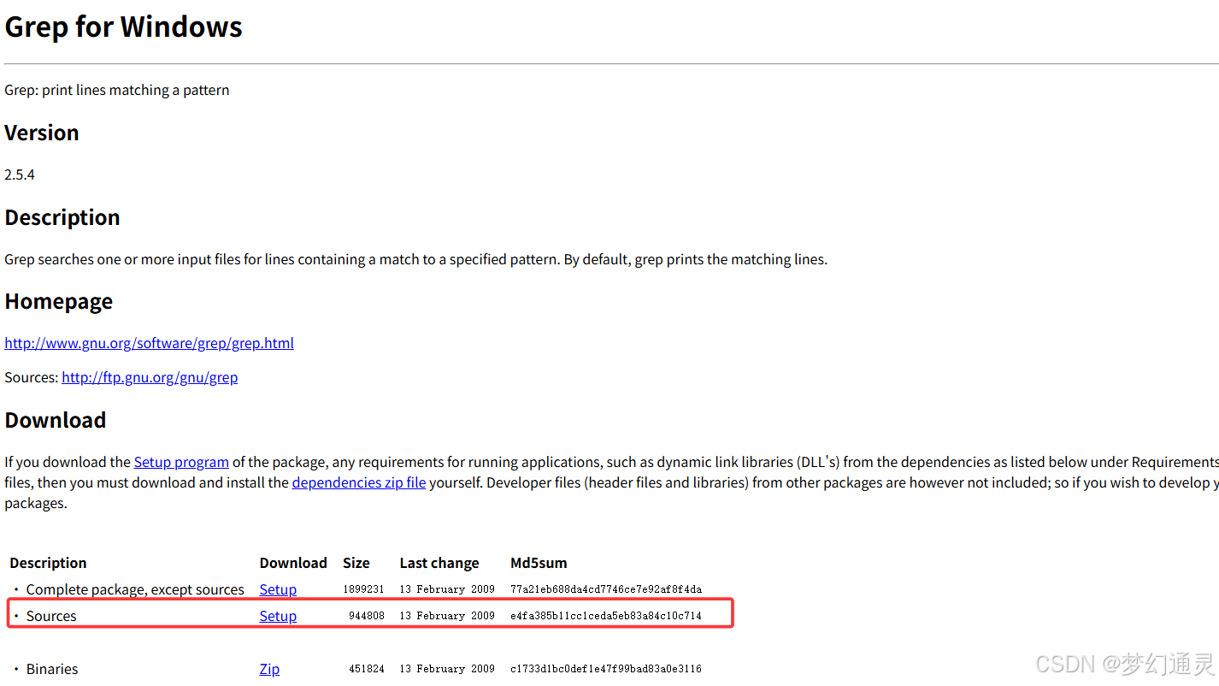
Task: Click the 'Binaries' row label
Action: pos(52,669)
